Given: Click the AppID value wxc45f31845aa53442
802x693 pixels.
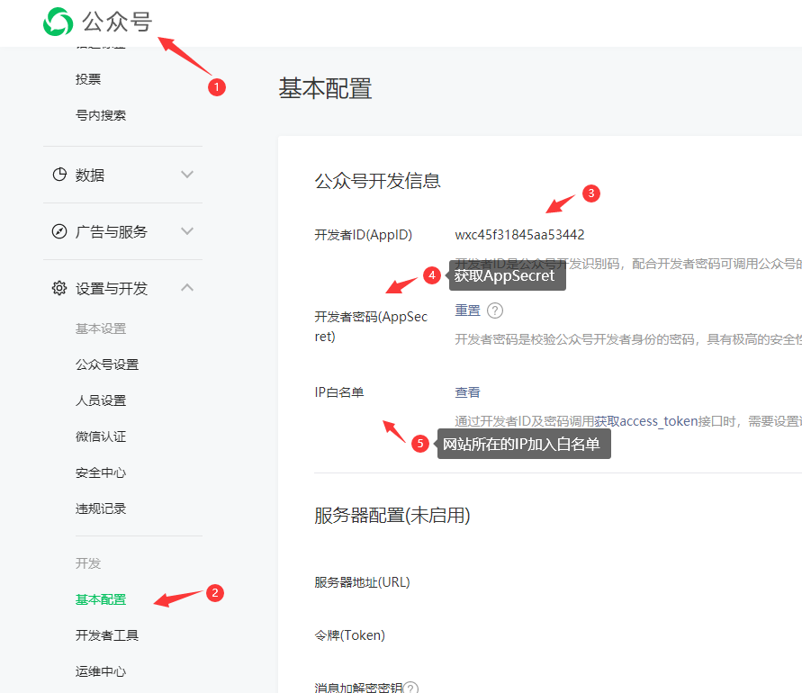Looking at the screenshot, I should pos(519,235).
